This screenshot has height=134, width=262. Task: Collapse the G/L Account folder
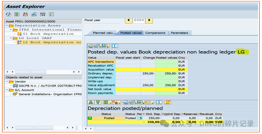(x=7, y=90)
